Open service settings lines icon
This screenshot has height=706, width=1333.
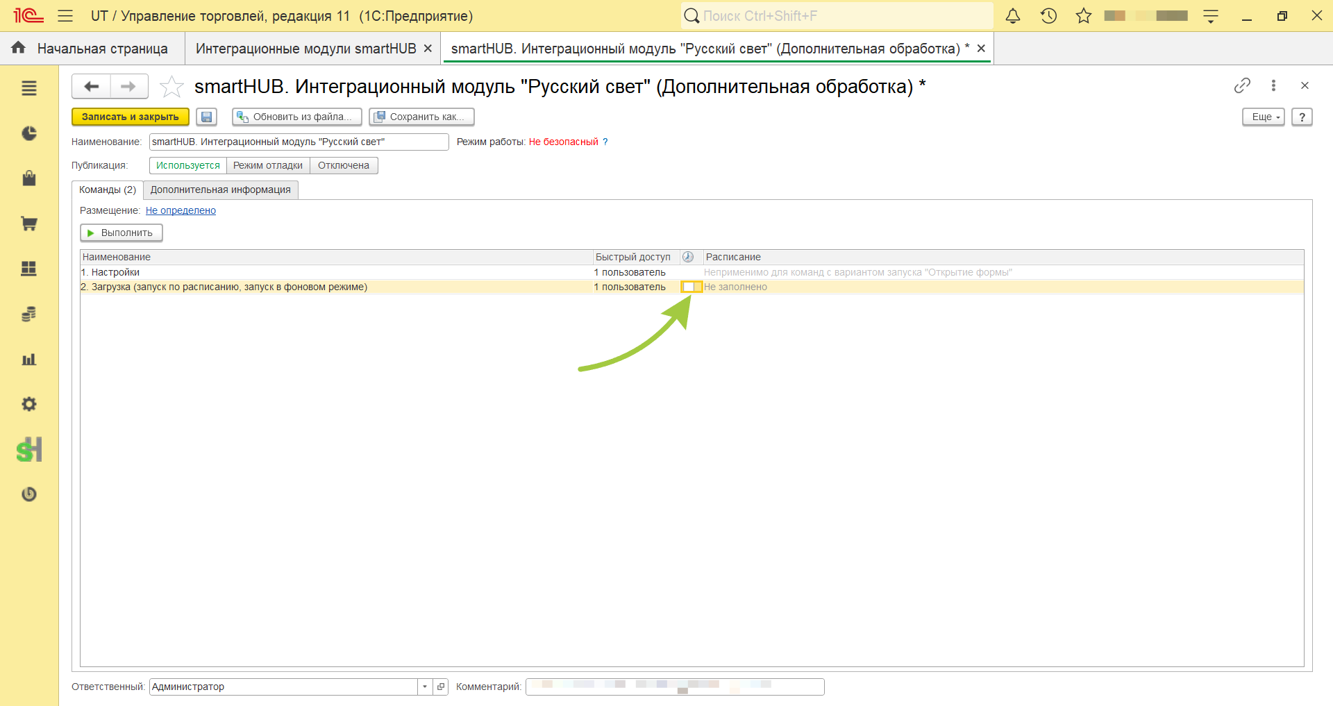[x=1211, y=16]
